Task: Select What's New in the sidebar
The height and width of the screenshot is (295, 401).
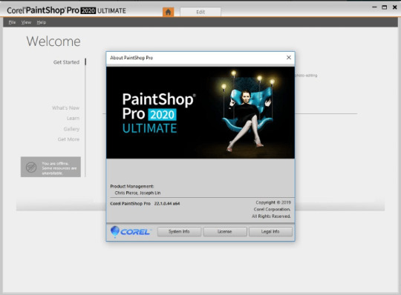Action: (66, 107)
